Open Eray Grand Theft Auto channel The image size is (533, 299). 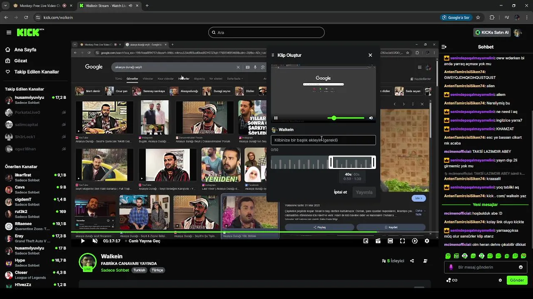[35, 238]
